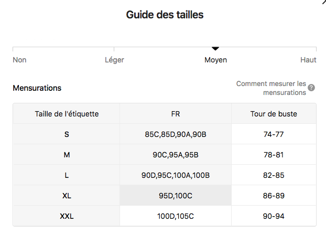Viewport: 326px width, 234px height.
Task: Click the "90-94" bust measurement cell
Action: 274,216
